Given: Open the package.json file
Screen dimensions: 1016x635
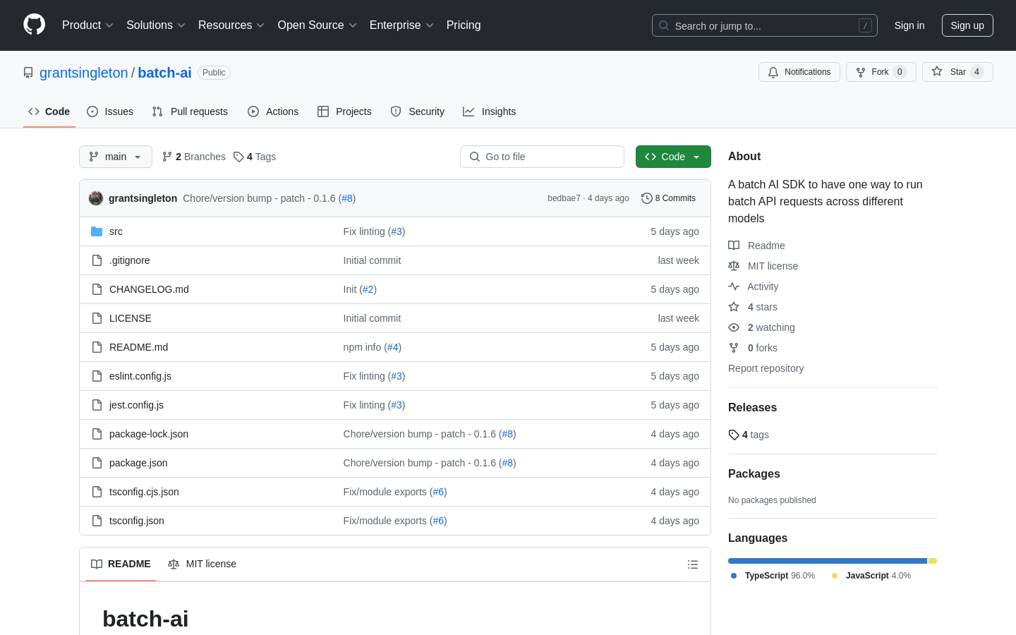Looking at the screenshot, I should (138, 463).
